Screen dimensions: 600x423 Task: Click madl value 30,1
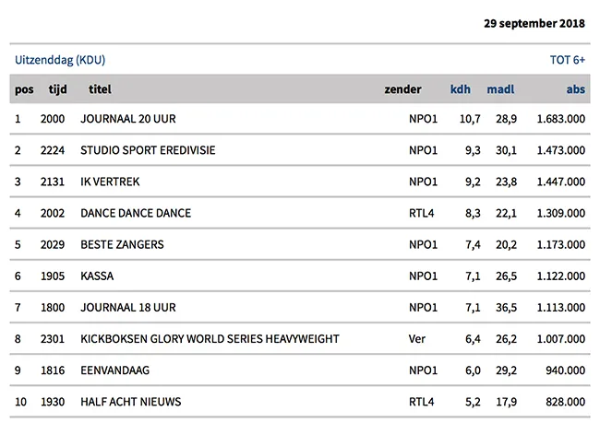[506, 150]
